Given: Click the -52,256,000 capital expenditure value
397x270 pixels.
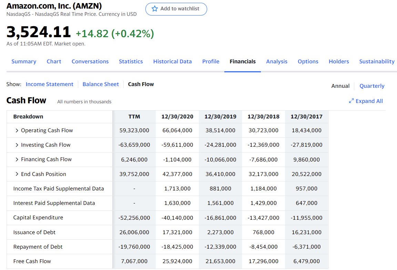Looking at the screenshot, I should [134, 218].
